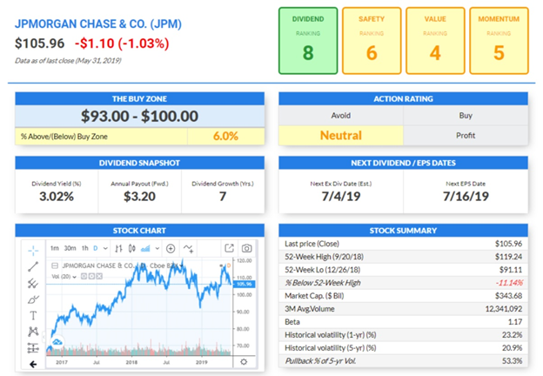543x376 pixels.
Task: Expand the interval dropdown arrow
Action: click(x=105, y=248)
